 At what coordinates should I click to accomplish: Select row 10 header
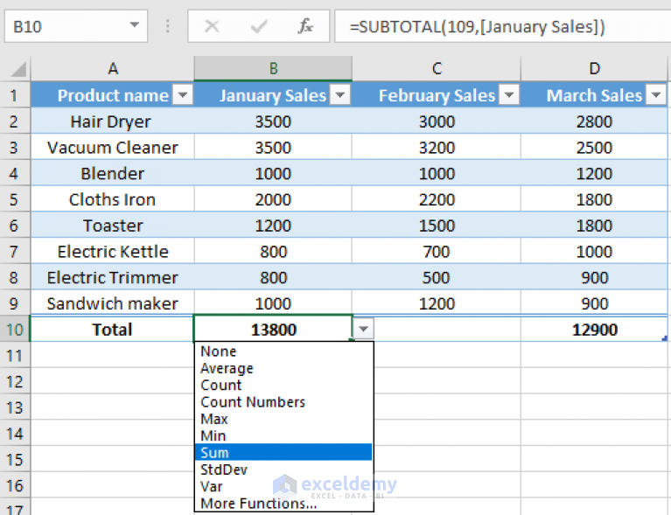coord(15,330)
